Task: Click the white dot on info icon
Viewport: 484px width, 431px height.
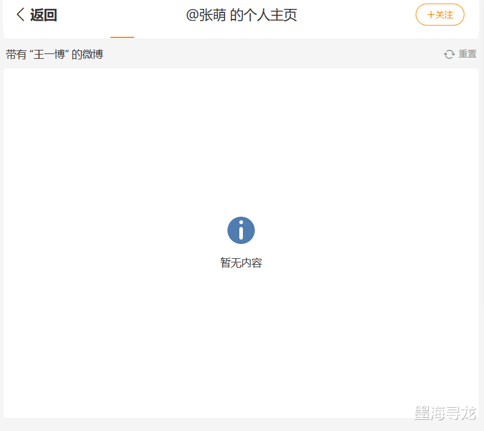Action: point(241,222)
